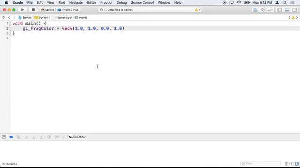Step over in debugger
This screenshot has height=168, width=300.
(x=26, y=137)
